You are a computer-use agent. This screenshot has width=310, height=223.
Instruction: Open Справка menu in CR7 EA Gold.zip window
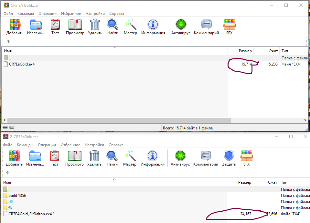click(x=117, y=14)
